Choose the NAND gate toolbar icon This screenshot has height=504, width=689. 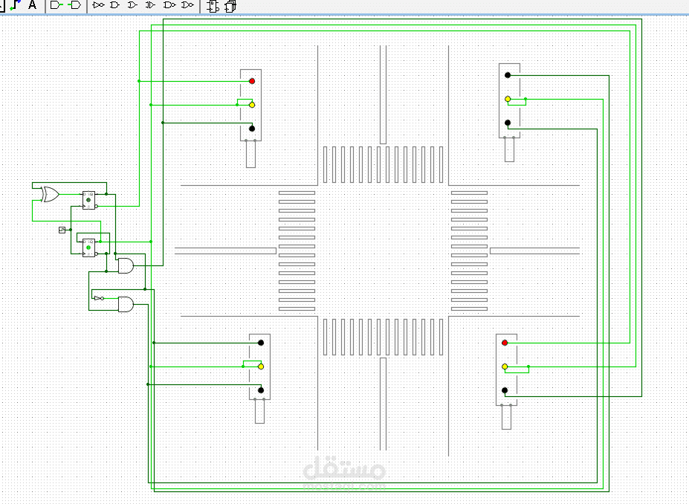[169, 5]
